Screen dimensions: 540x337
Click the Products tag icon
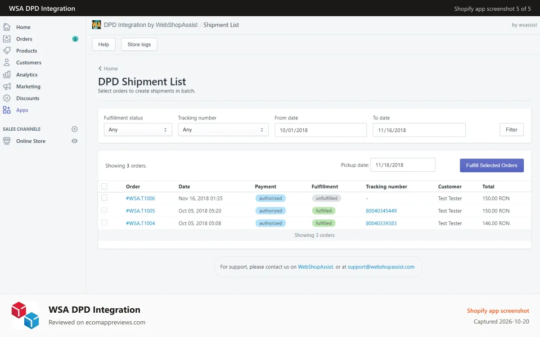(x=7, y=51)
